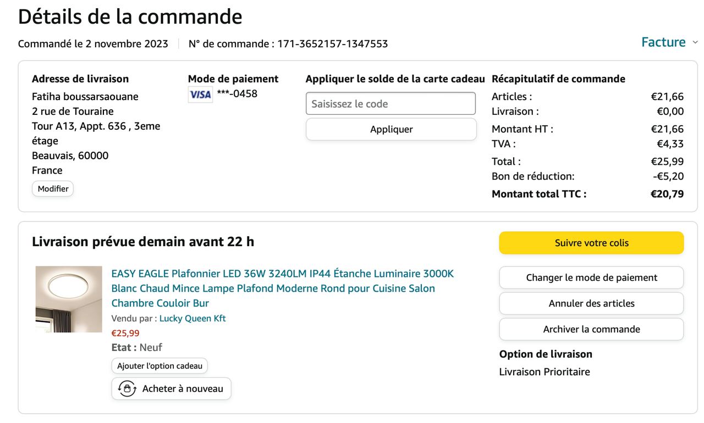Click Ajouter l'option cadeau button
This screenshot has width=704, height=423.
pos(159,366)
